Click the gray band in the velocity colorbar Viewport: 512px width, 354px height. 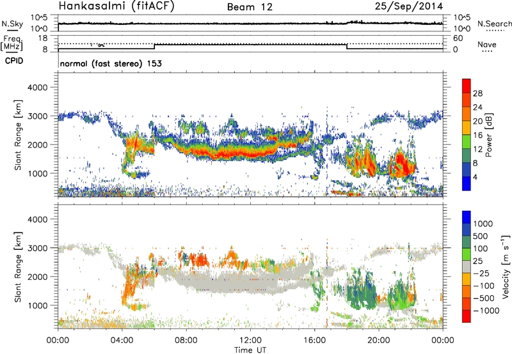pos(467,267)
